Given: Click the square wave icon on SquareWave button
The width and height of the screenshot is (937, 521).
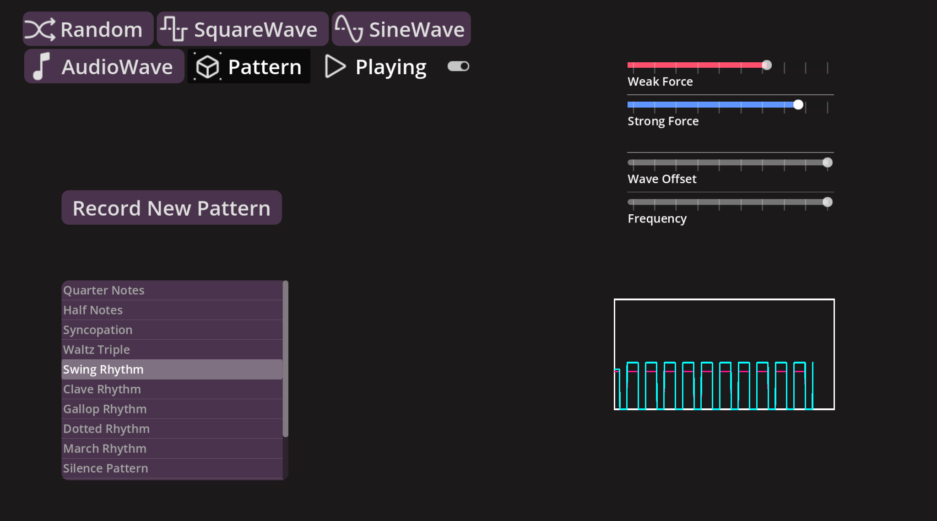Looking at the screenshot, I should (x=174, y=28).
